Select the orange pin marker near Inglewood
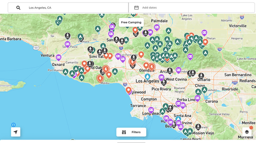The width and height of the screenshot is (256, 143). (129, 90)
